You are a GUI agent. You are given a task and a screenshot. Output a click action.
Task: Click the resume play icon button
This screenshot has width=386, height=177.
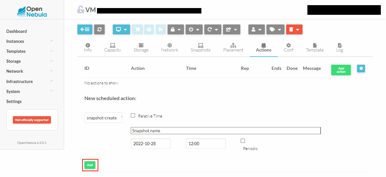click(x=161, y=29)
